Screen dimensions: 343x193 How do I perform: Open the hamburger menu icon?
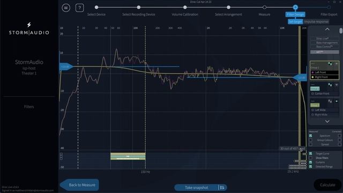(x=66, y=8)
